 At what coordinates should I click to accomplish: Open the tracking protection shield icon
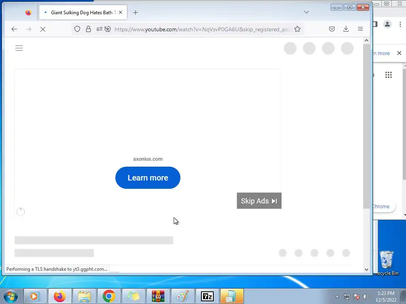[77, 29]
